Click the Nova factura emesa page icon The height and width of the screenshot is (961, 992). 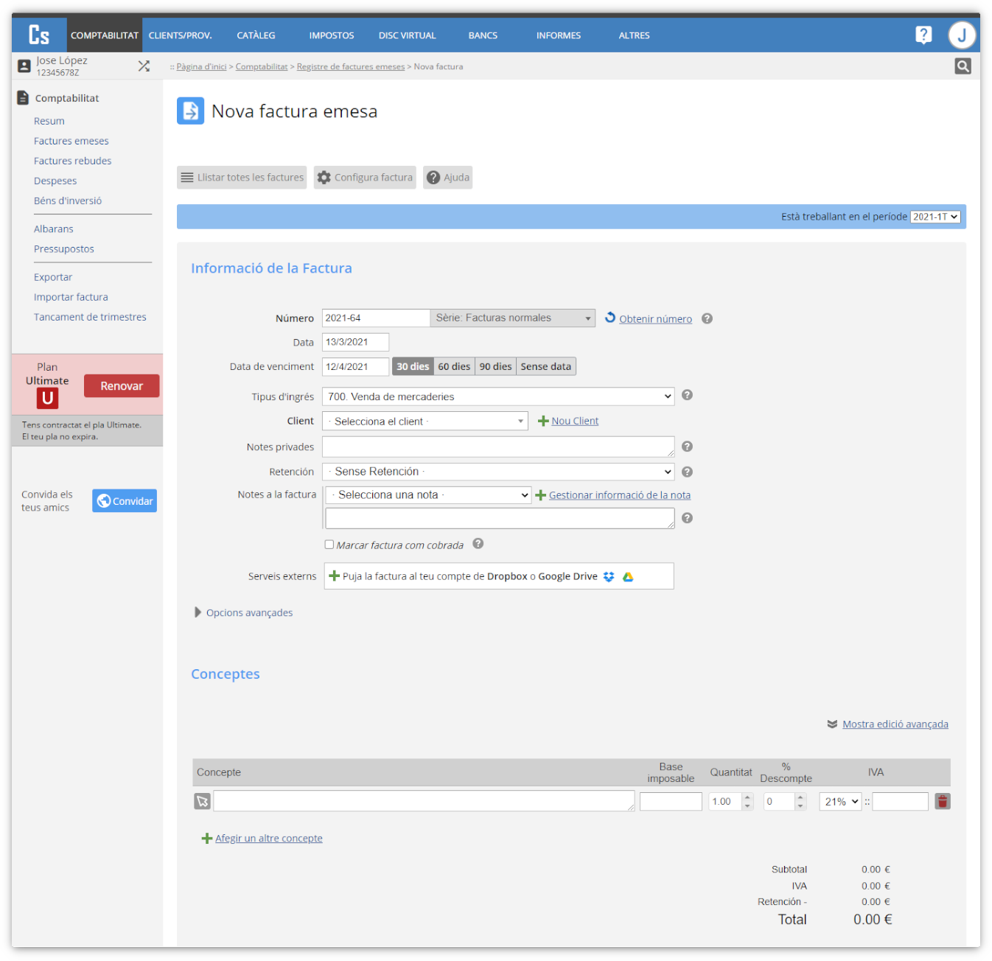190,111
